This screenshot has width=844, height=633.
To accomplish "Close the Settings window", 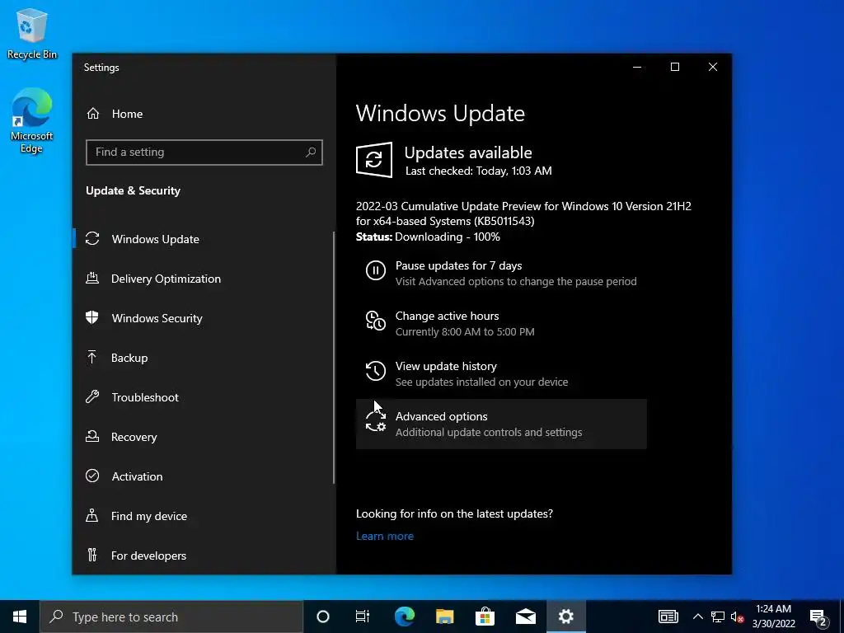I will [x=713, y=67].
